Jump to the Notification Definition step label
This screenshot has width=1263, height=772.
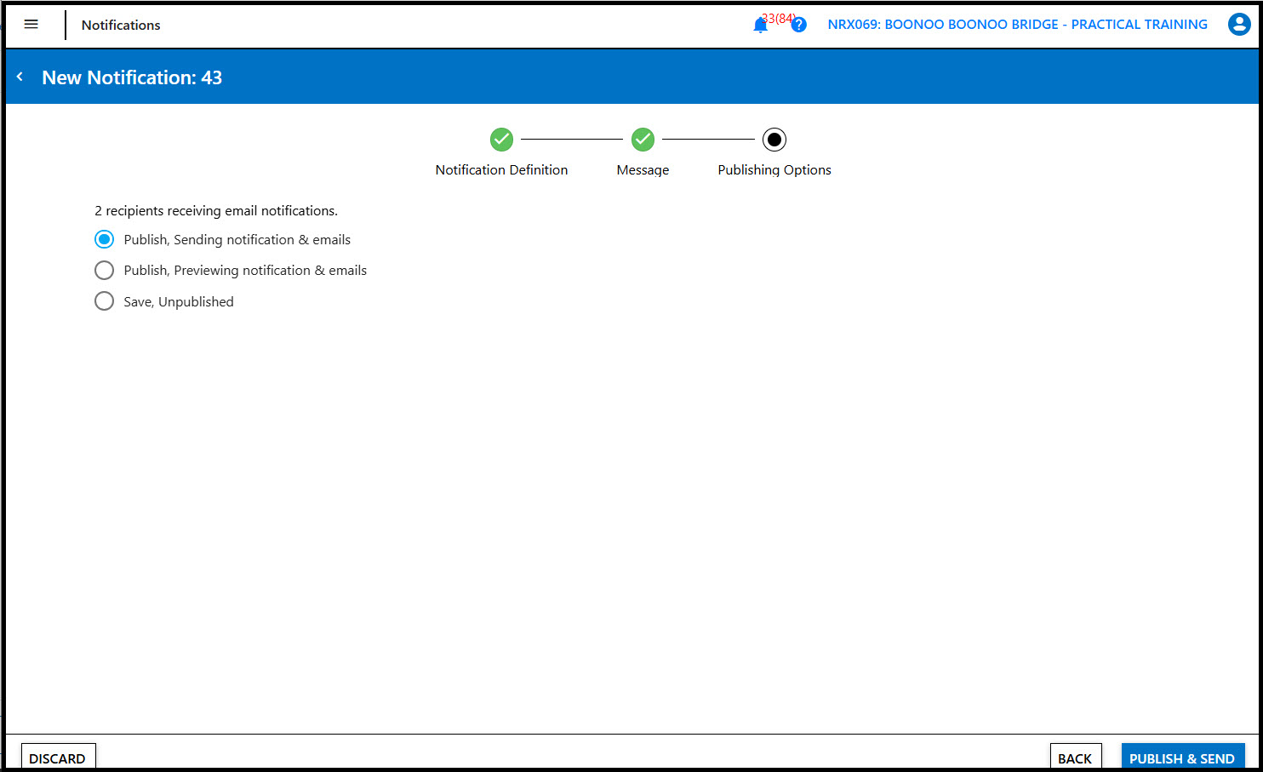click(501, 170)
